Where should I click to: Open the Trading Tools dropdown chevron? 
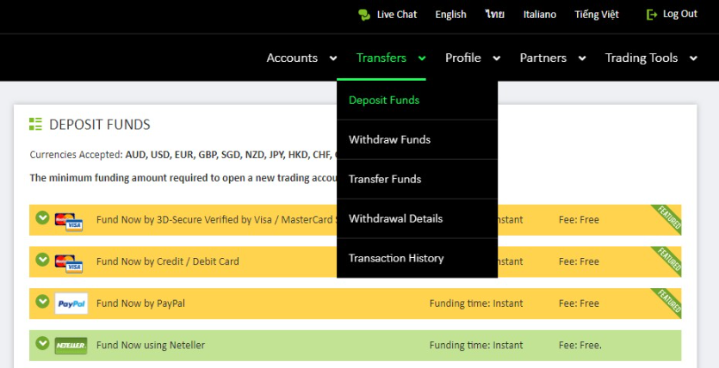pos(693,58)
